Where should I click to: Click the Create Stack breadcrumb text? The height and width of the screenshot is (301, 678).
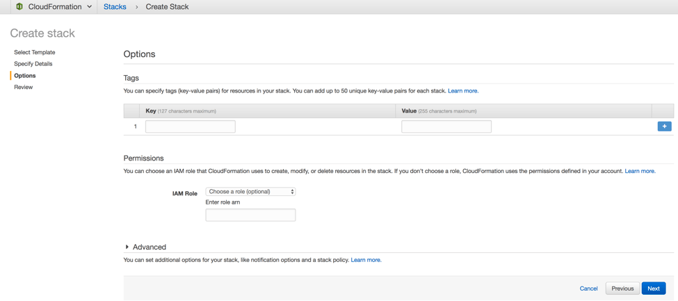pos(167,7)
